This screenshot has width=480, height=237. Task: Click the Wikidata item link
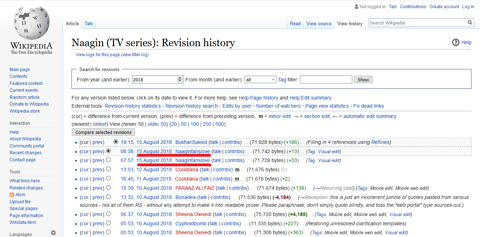(23, 222)
